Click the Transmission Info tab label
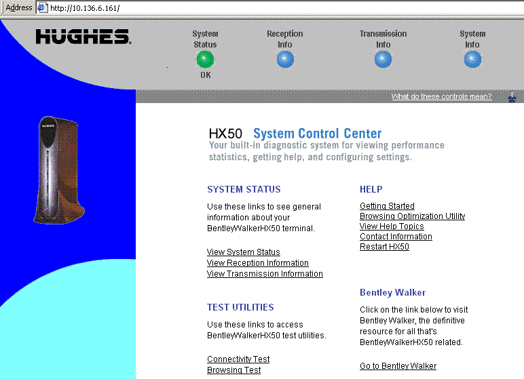This screenshot has height=379, width=524. coord(383,39)
